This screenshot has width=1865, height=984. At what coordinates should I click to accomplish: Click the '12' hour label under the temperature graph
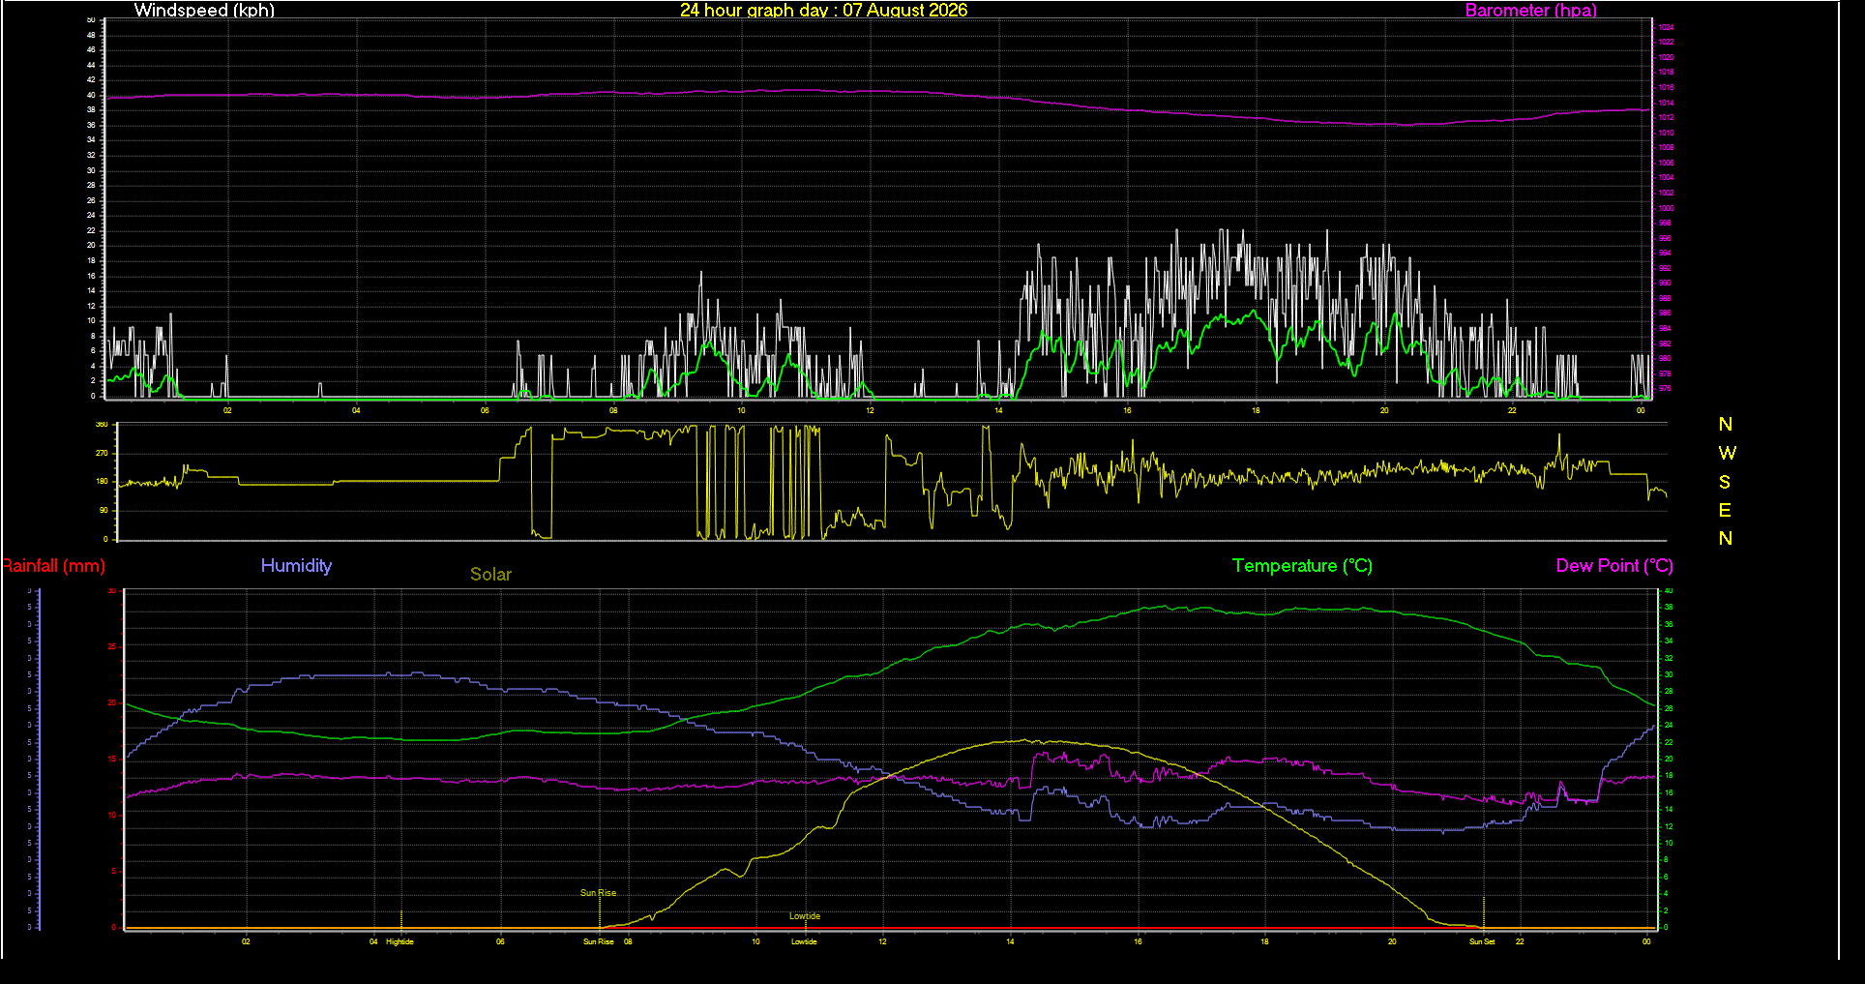882,941
